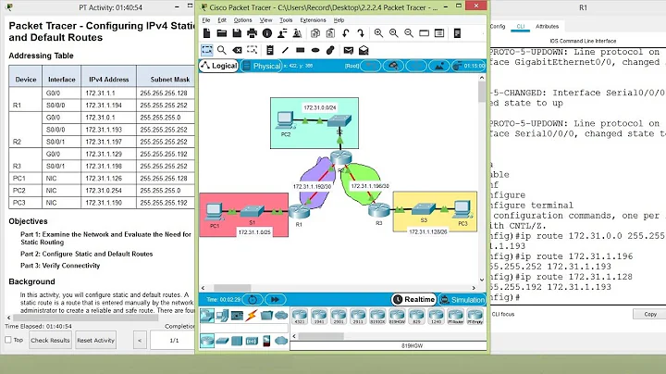Open the Tools menu
666x374 pixels.
click(286, 20)
